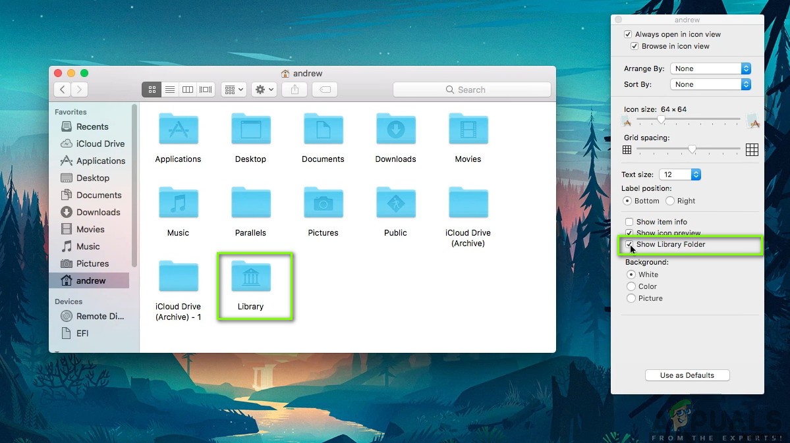Open the Sort By dropdown
This screenshot has width=790, height=443.
(710, 84)
